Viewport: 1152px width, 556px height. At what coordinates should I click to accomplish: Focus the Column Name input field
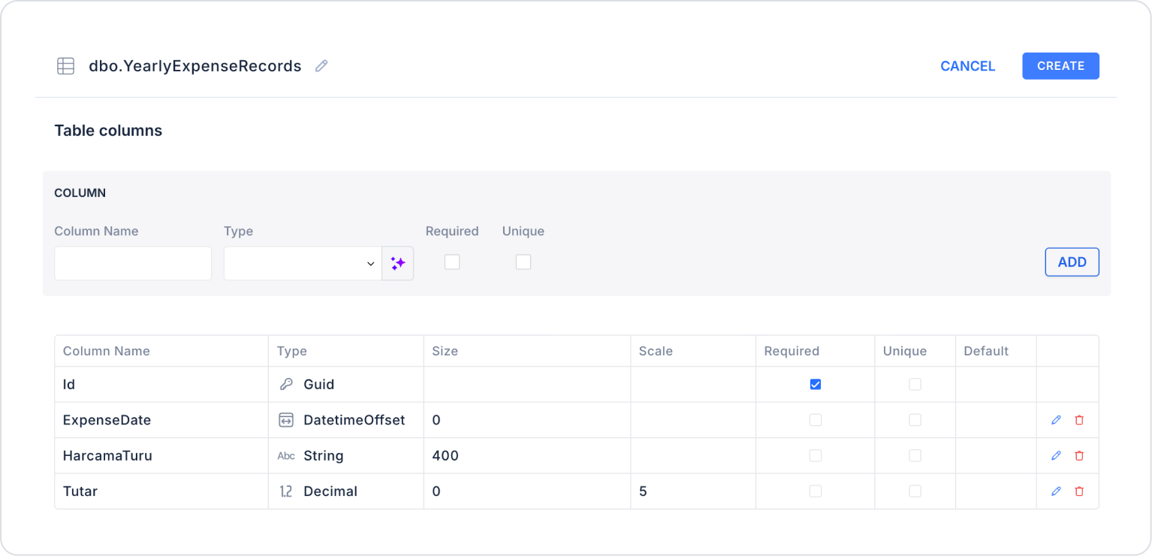[x=133, y=263]
